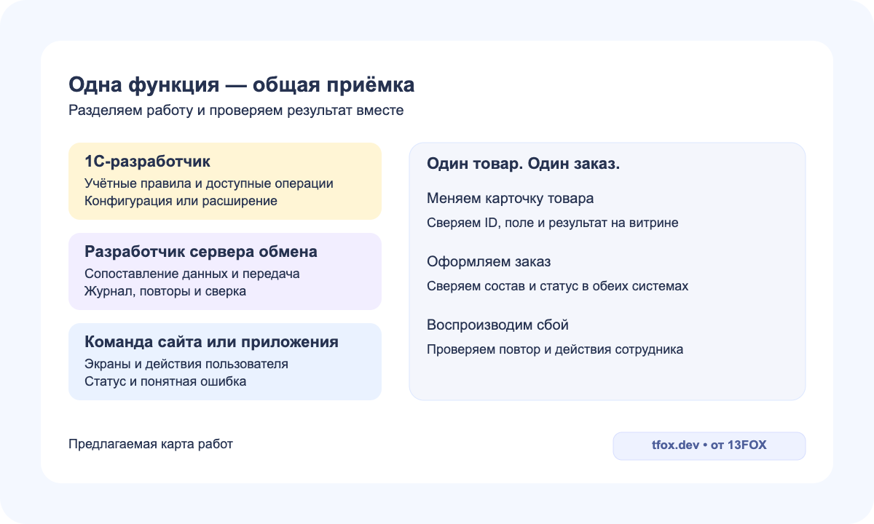
Task: Select the 1С-разработчик card heading
Action: pyautogui.click(x=147, y=162)
